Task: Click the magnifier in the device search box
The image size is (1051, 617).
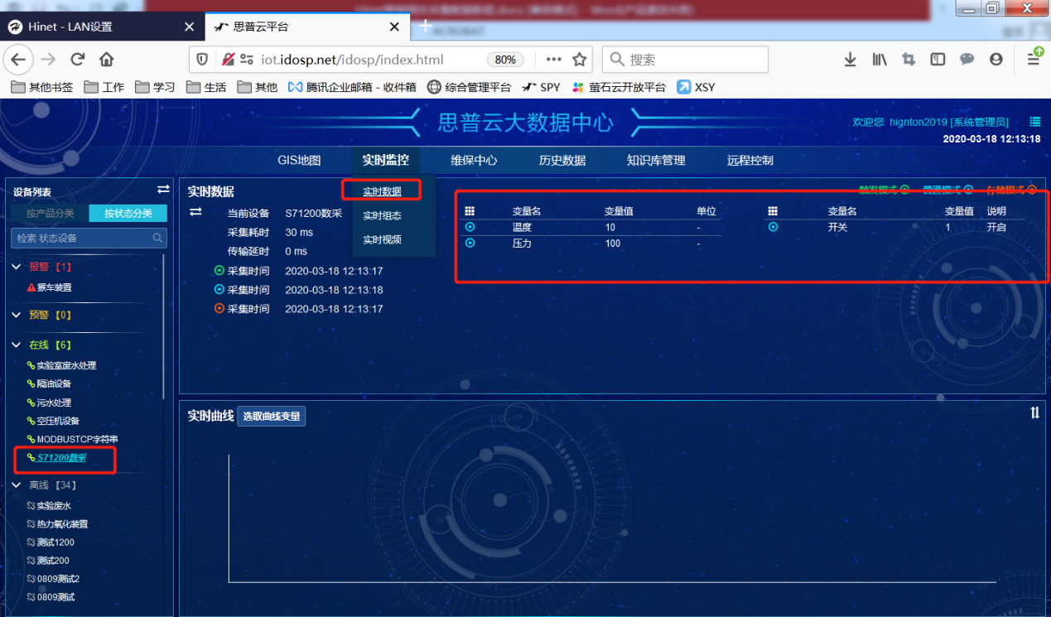Action: coord(157,237)
